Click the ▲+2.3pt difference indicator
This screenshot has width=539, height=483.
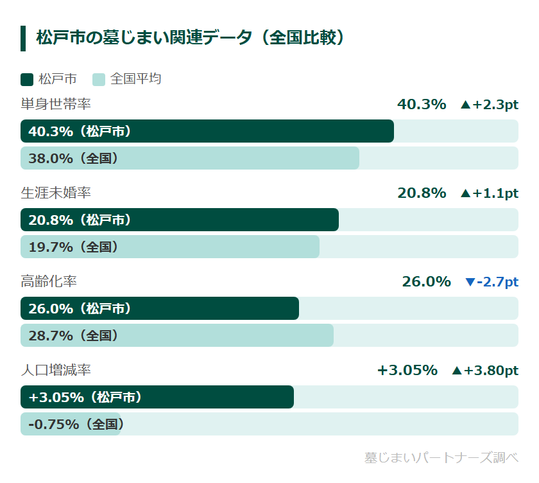[489, 105]
